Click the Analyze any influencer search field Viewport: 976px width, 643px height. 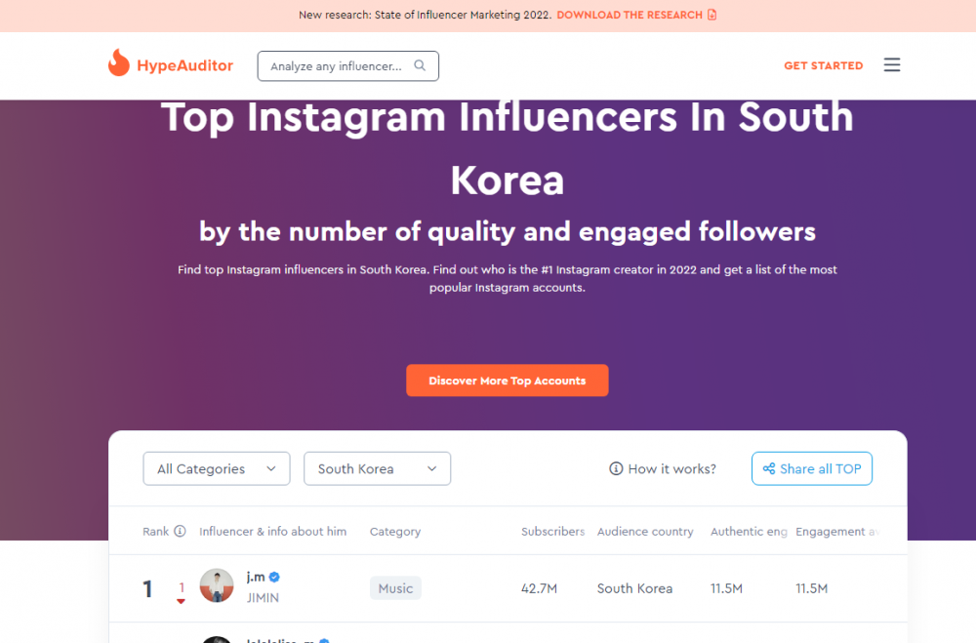348,66
